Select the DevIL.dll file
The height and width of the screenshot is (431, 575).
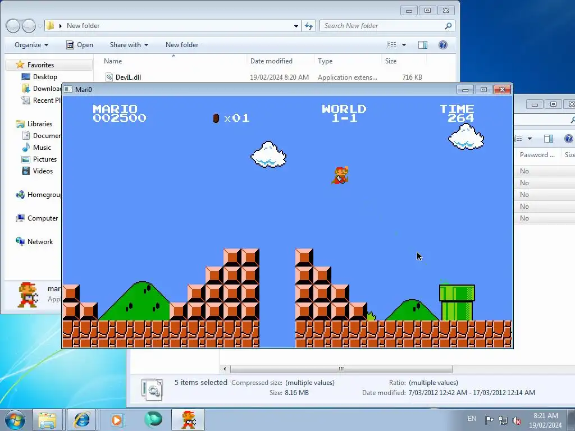tap(128, 77)
